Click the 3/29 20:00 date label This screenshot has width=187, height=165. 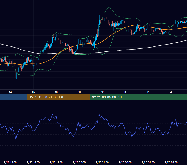pyautogui.click(x=79, y=162)
